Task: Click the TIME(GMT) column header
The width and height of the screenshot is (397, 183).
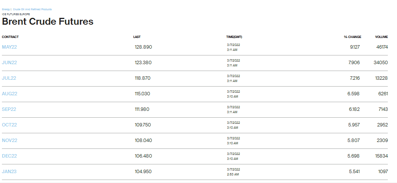Action: [234, 37]
